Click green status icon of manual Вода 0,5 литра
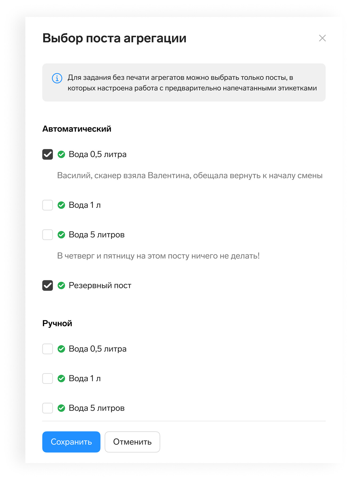The height and width of the screenshot is (480, 351). (x=61, y=349)
